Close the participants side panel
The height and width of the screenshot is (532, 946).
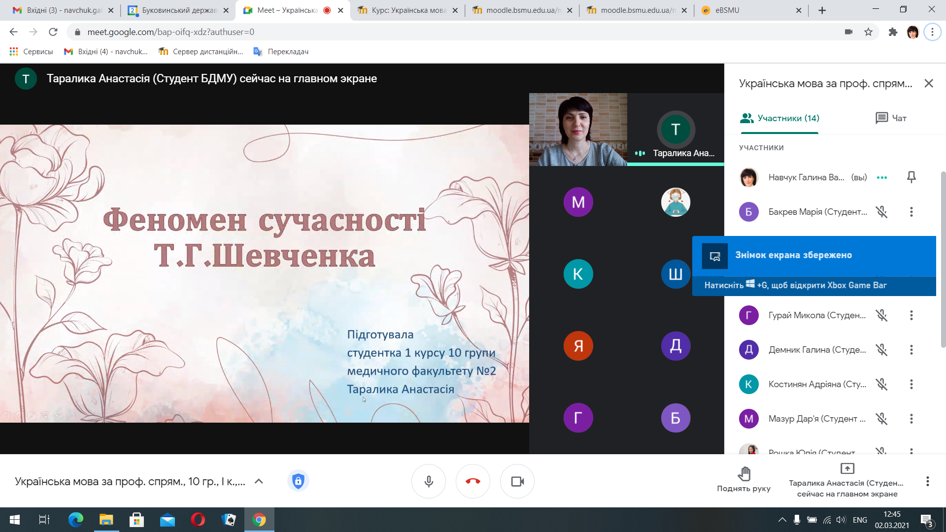(x=929, y=83)
